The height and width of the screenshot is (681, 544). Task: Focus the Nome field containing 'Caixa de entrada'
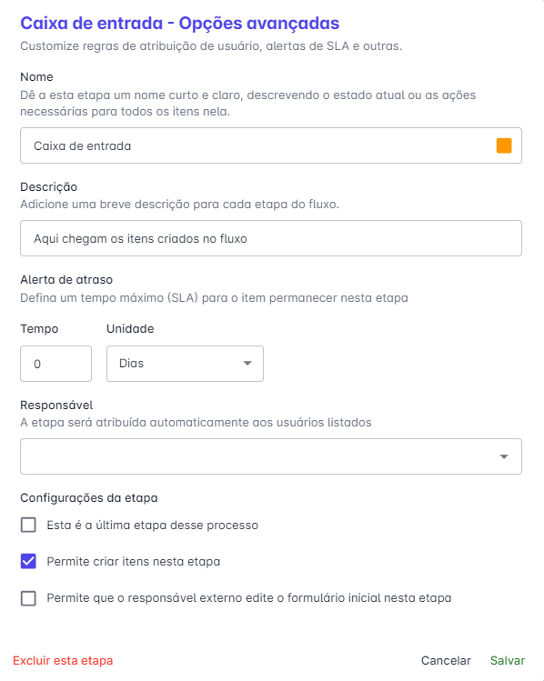[271, 145]
